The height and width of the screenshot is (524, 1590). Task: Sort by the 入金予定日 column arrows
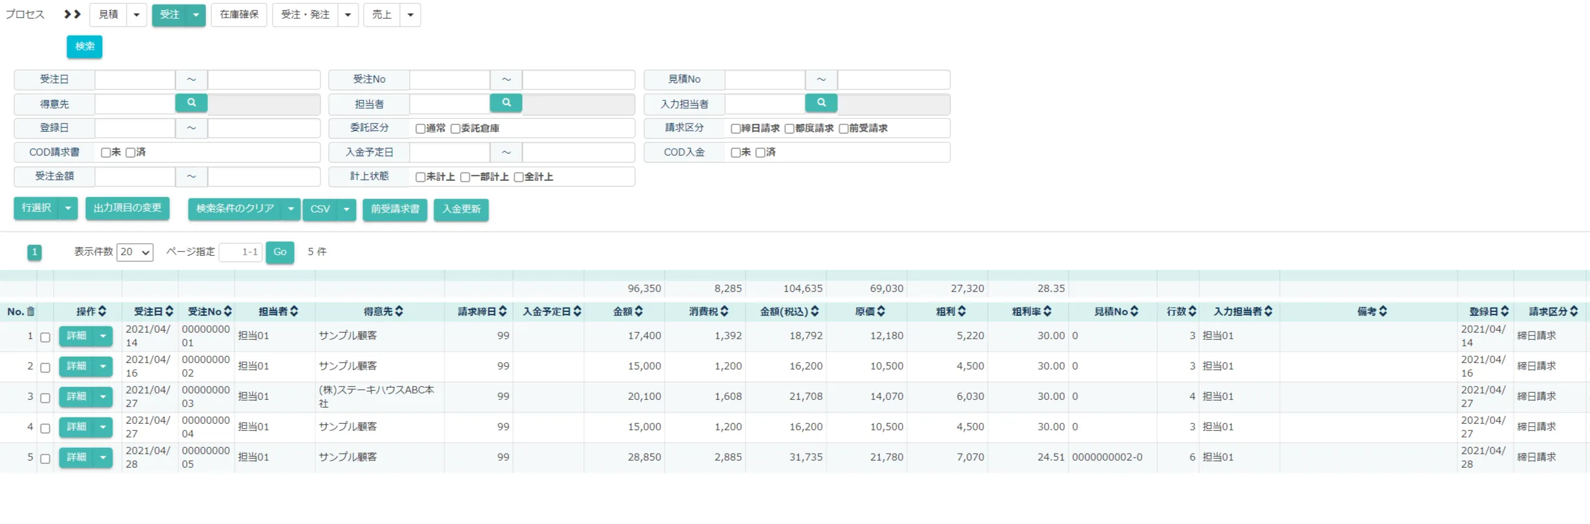pyautogui.click(x=577, y=311)
